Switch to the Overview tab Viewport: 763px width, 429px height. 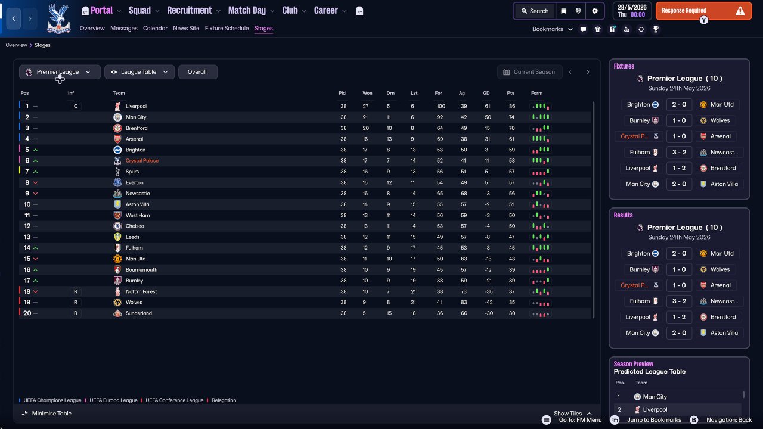click(92, 29)
